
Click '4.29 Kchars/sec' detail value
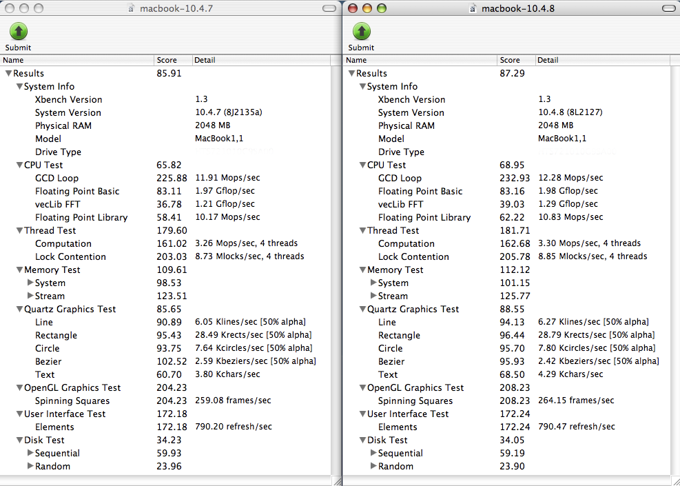click(x=570, y=374)
